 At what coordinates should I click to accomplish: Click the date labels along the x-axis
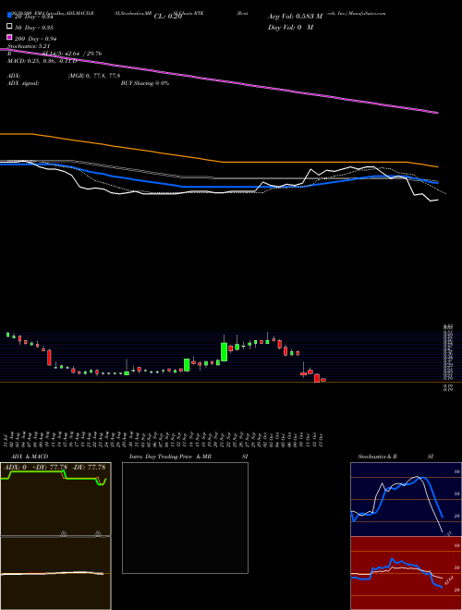coord(164,439)
